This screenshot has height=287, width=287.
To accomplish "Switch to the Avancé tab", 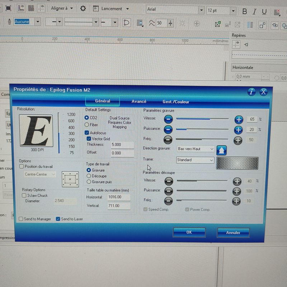I will click(139, 102).
